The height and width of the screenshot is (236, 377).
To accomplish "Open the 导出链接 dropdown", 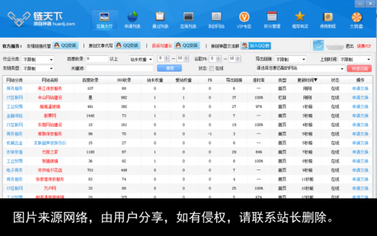I will (290, 59).
